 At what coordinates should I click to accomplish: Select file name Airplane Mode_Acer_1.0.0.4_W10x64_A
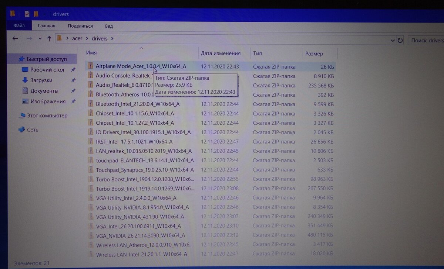[141, 66]
